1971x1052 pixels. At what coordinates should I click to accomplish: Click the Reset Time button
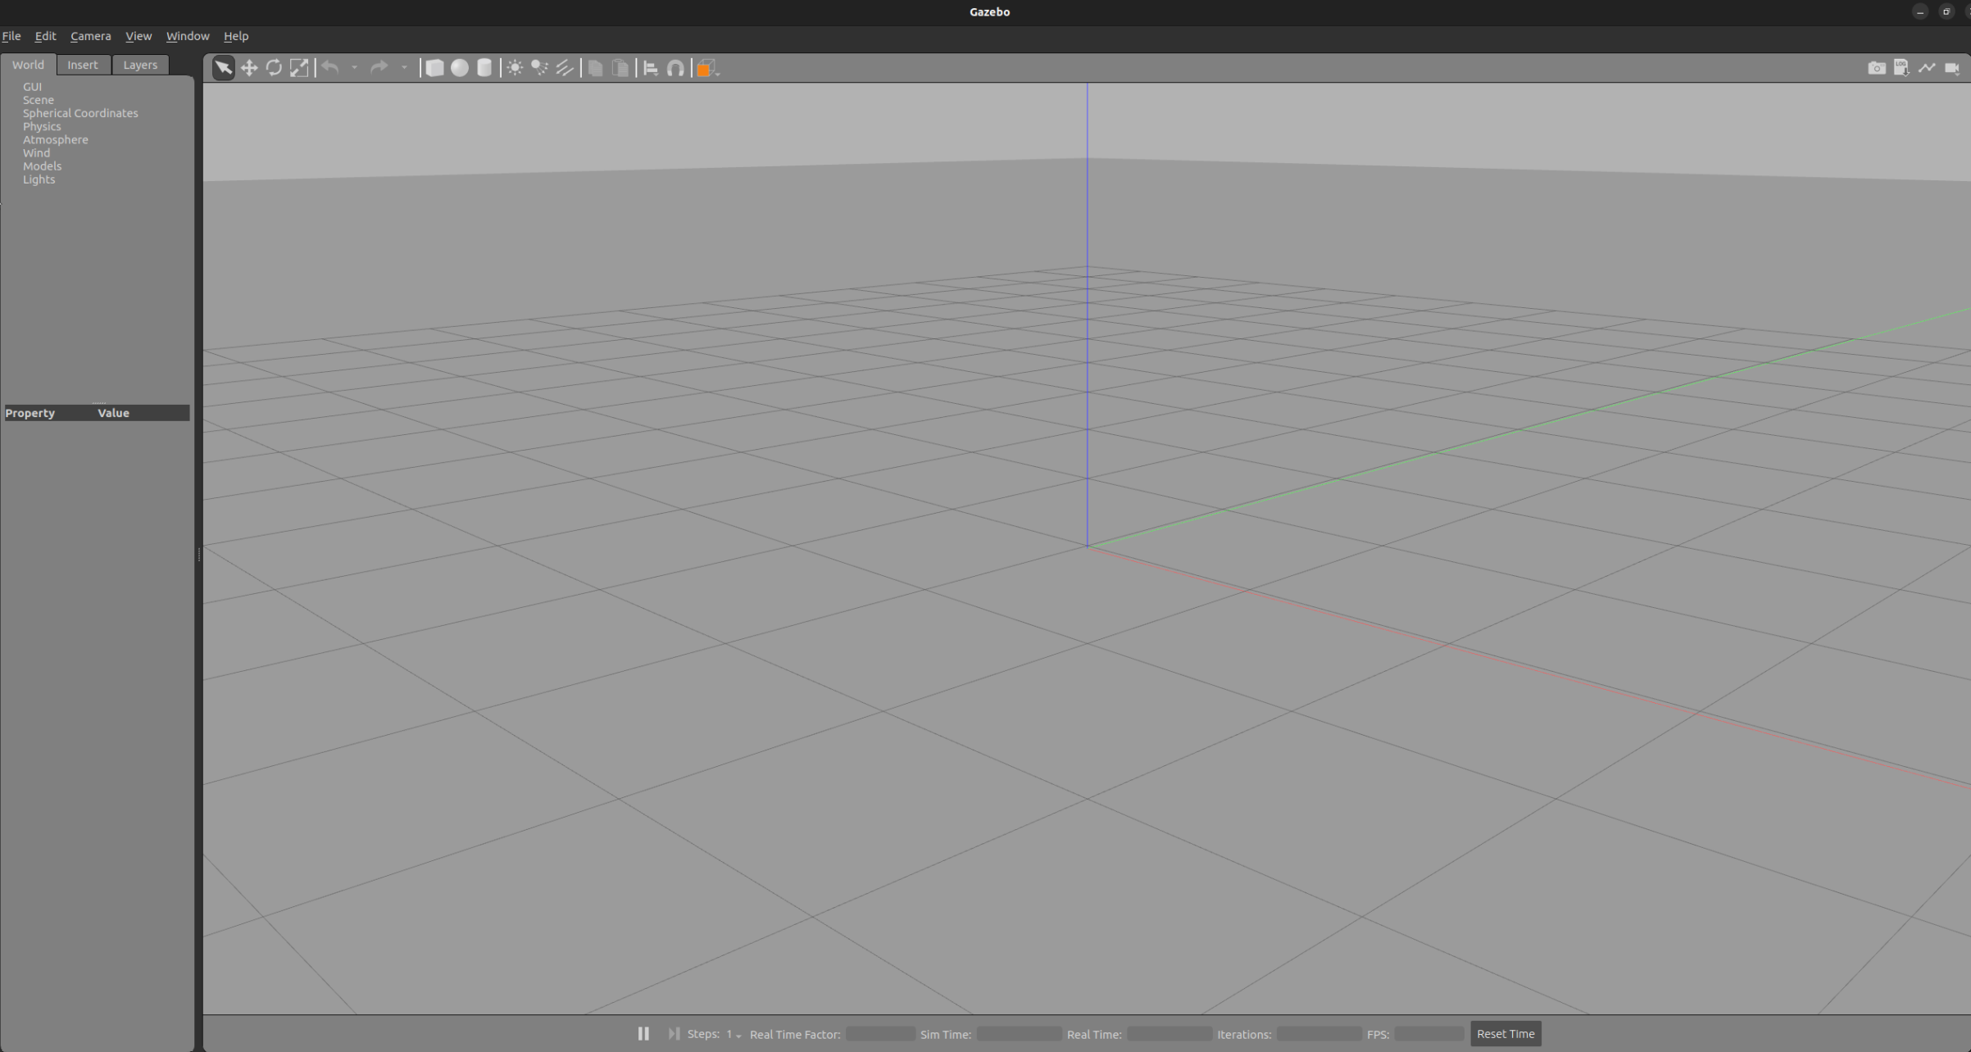coord(1505,1034)
